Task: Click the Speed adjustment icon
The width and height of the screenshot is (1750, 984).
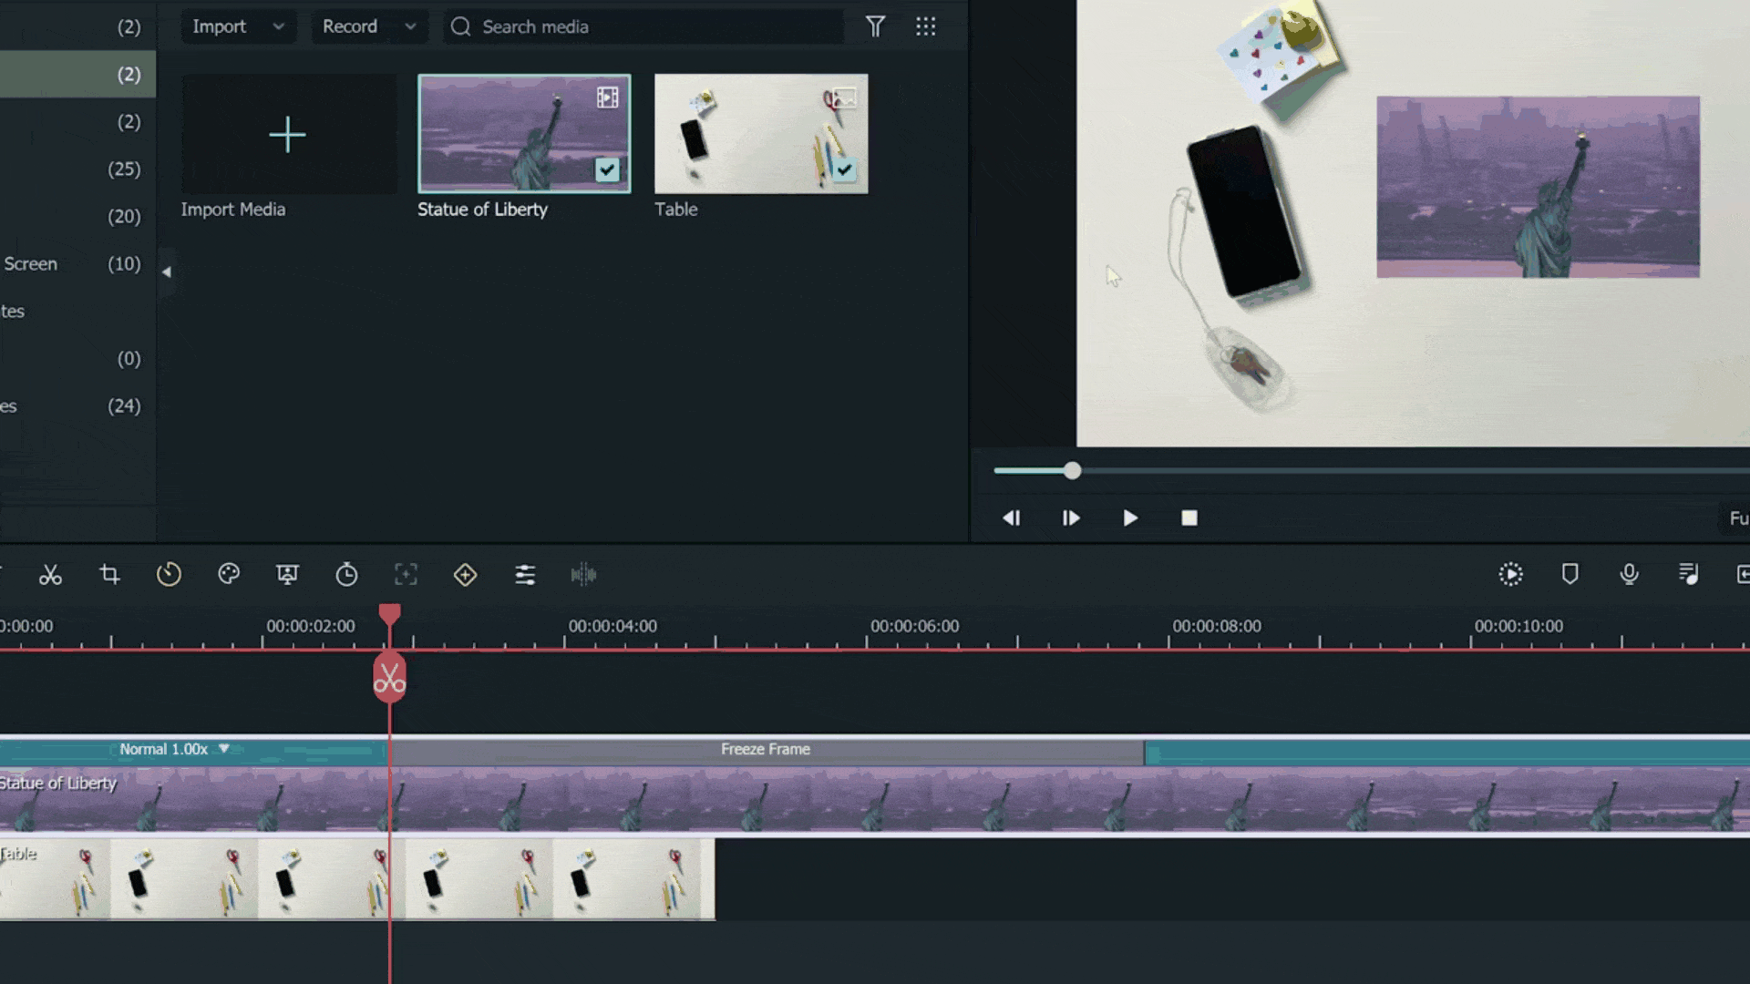Action: pyautogui.click(x=346, y=574)
